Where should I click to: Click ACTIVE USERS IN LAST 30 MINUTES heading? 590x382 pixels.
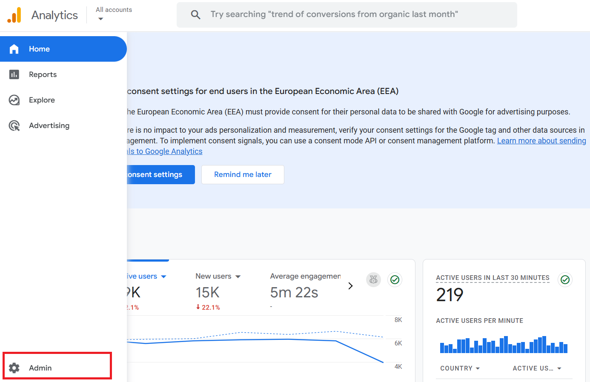point(493,278)
